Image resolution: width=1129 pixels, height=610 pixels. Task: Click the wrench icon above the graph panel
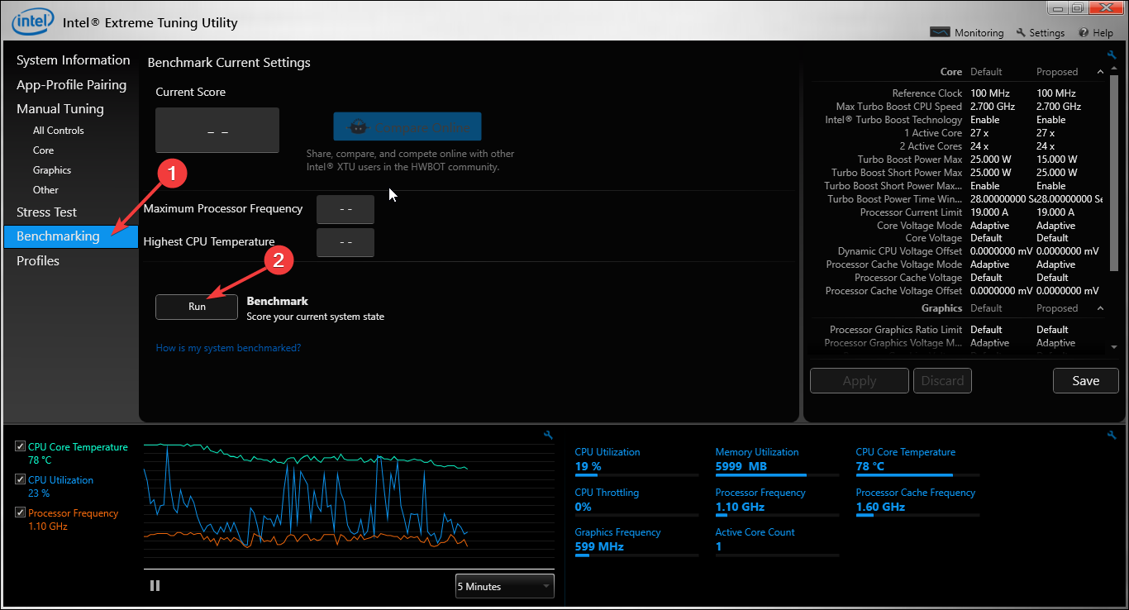(548, 435)
